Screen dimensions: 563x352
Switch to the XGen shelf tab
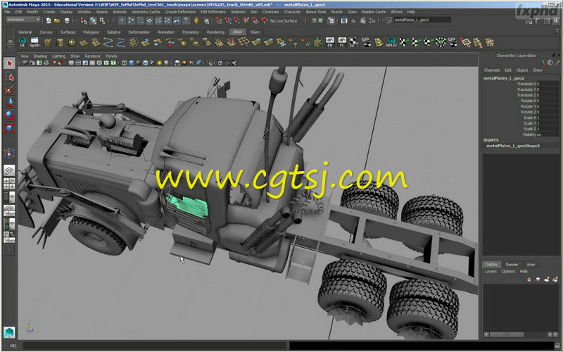point(255,32)
